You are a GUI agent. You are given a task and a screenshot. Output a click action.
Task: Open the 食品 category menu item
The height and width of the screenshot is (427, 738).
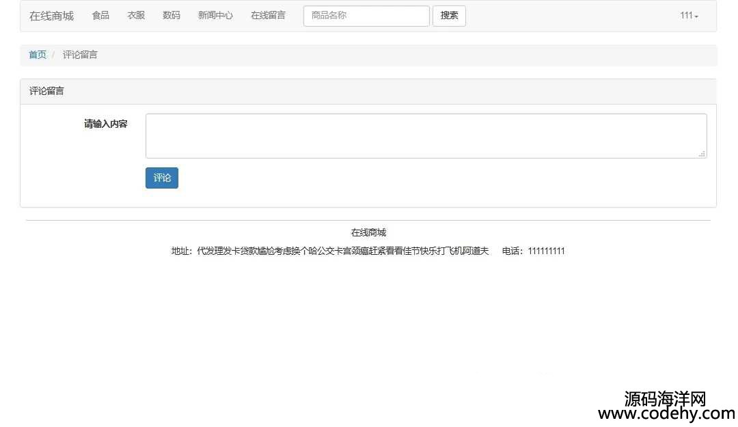click(x=100, y=15)
